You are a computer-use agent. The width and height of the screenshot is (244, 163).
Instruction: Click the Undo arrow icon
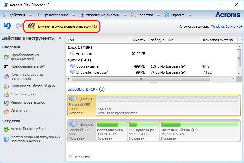pyautogui.click(x=7, y=26)
